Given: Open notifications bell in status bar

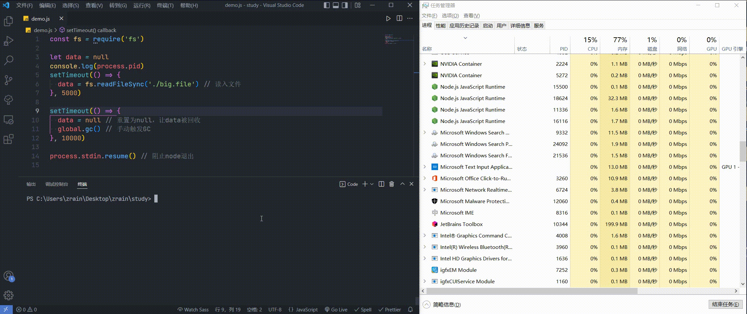Looking at the screenshot, I should 410,309.
